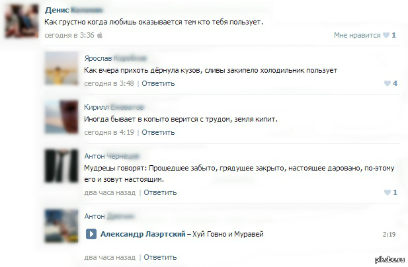Reply to the audio comment by Антон

pyautogui.click(x=160, y=257)
